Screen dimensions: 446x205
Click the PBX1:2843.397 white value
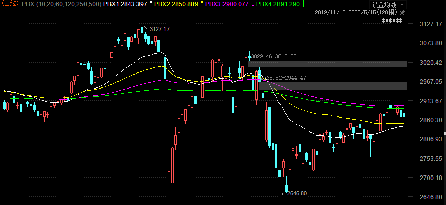point(125,4)
